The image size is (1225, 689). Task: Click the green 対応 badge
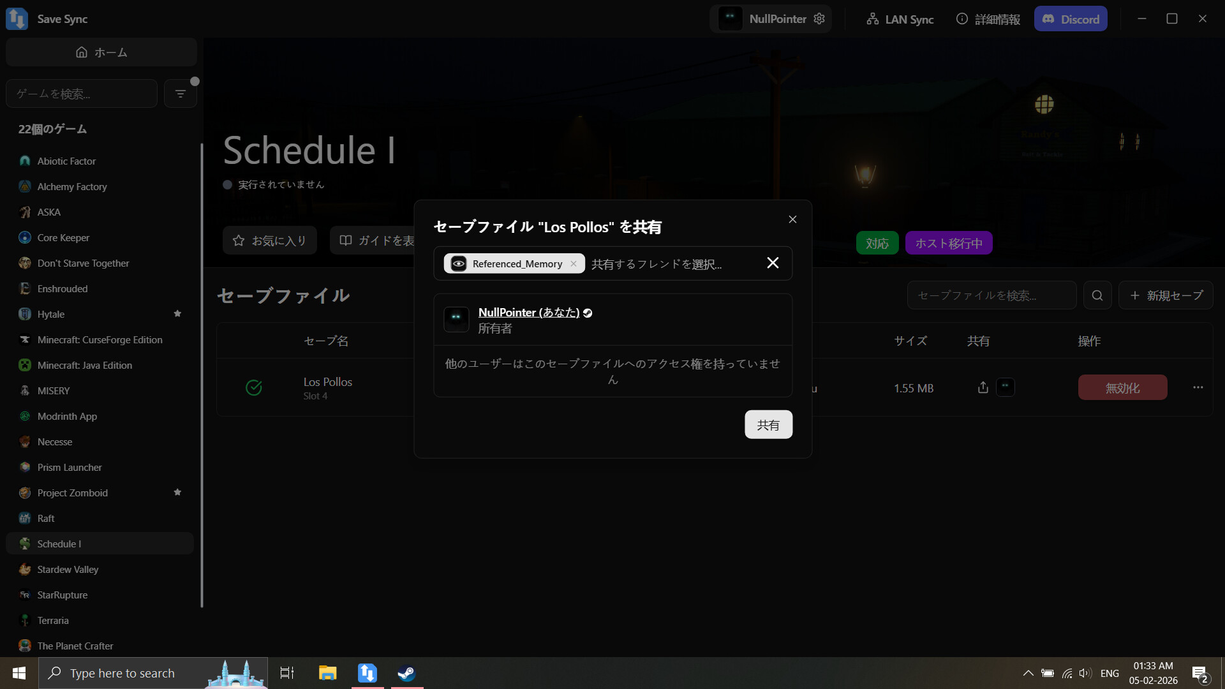click(x=877, y=243)
